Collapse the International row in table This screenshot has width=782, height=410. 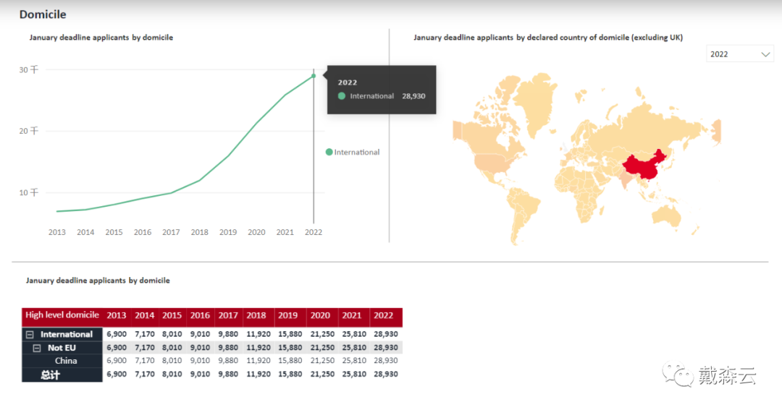pyautogui.click(x=30, y=335)
